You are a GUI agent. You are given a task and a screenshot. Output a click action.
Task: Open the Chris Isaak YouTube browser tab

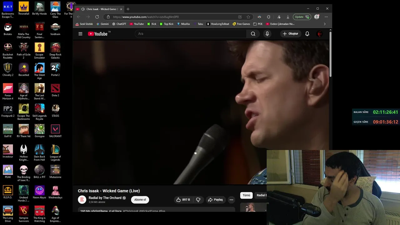99,9
